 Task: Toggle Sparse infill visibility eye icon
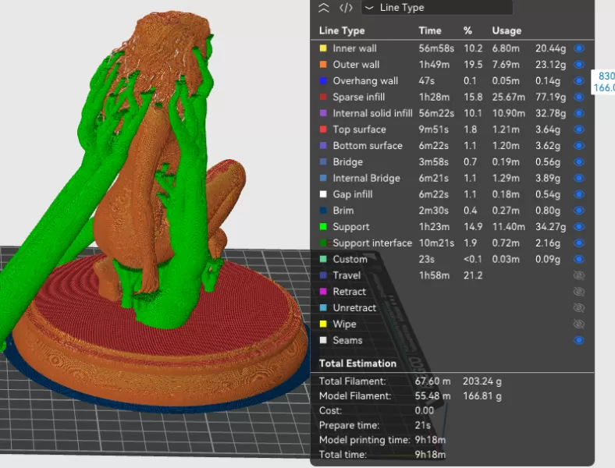pos(579,97)
